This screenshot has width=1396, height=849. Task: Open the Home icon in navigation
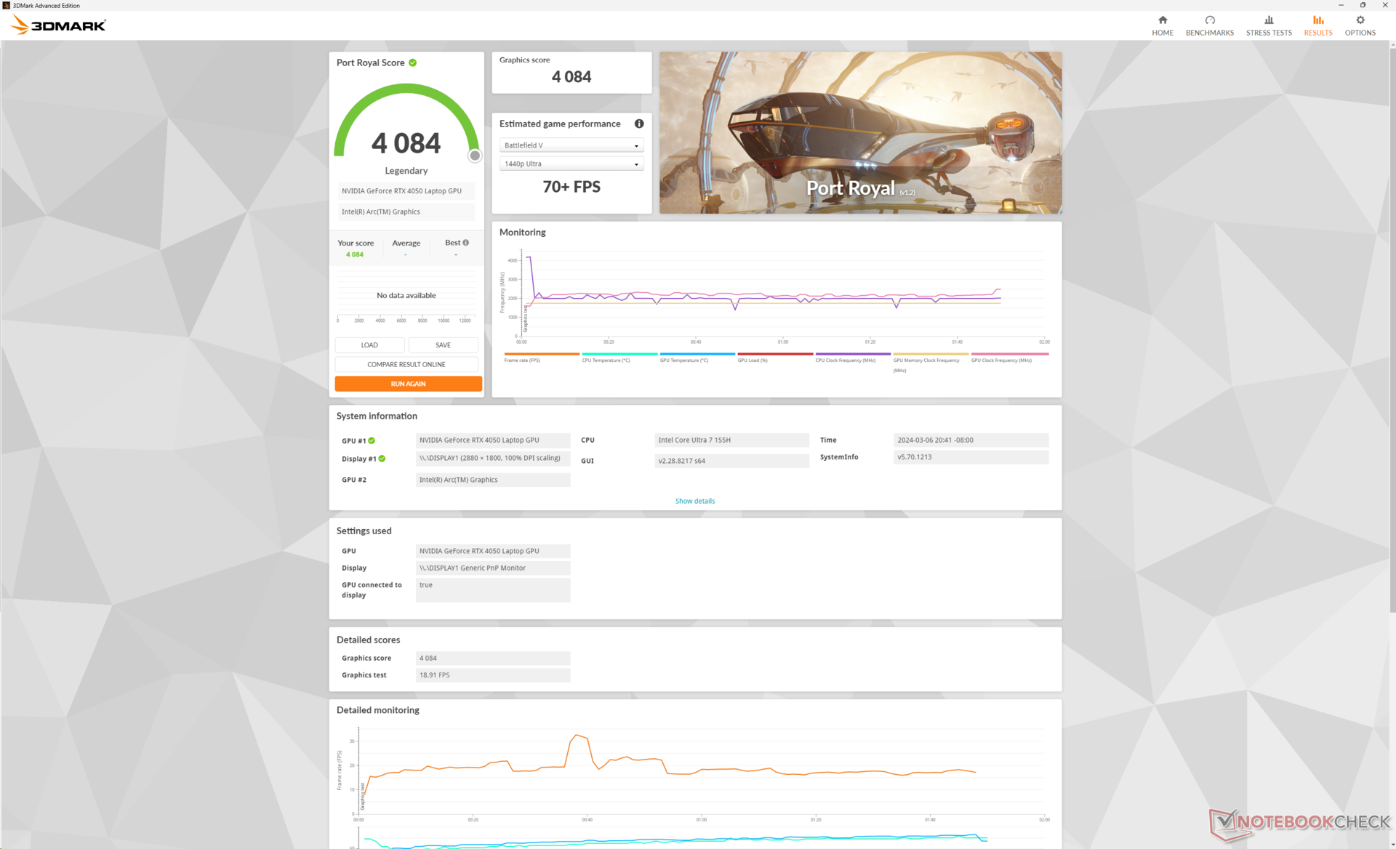pos(1162,20)
